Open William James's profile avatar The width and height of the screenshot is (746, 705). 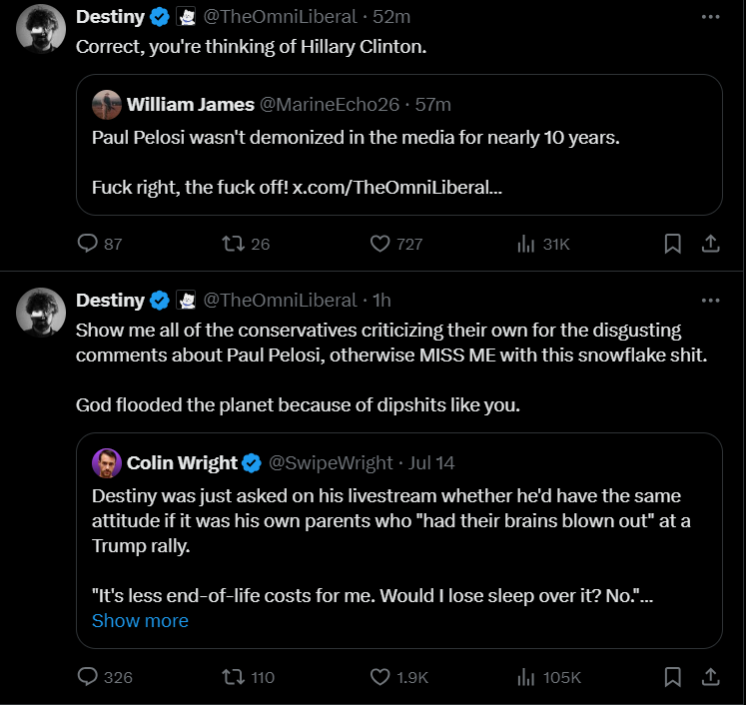pos(107,105)
